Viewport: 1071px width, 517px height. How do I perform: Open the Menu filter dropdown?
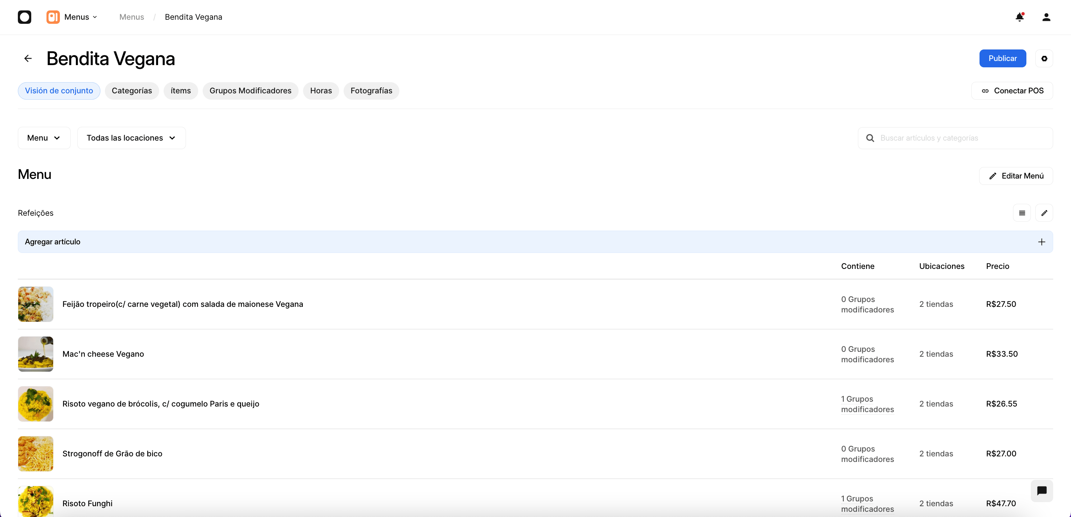44,138
